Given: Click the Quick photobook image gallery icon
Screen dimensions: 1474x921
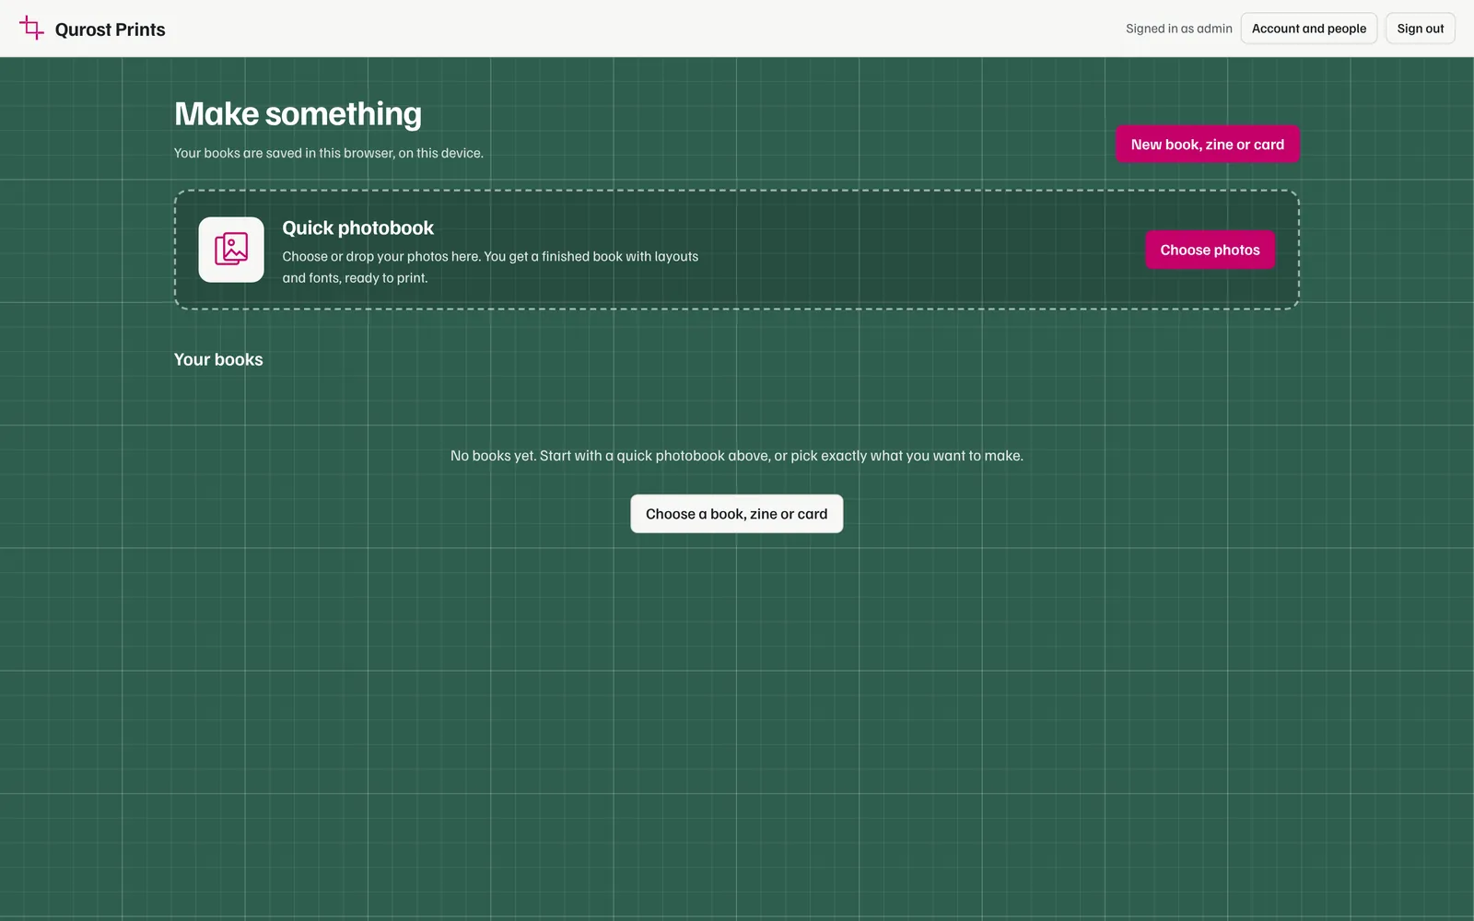Looking at the screenshot, I should [231, 250].
